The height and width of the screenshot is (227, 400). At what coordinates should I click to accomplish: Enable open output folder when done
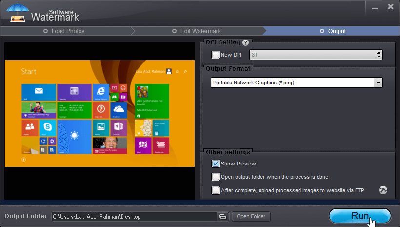(215, 177)
